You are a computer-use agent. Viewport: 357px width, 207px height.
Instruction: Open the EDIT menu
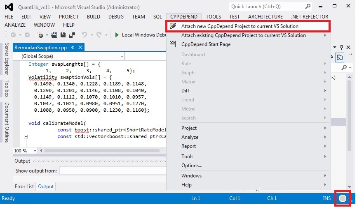[26, 17]
